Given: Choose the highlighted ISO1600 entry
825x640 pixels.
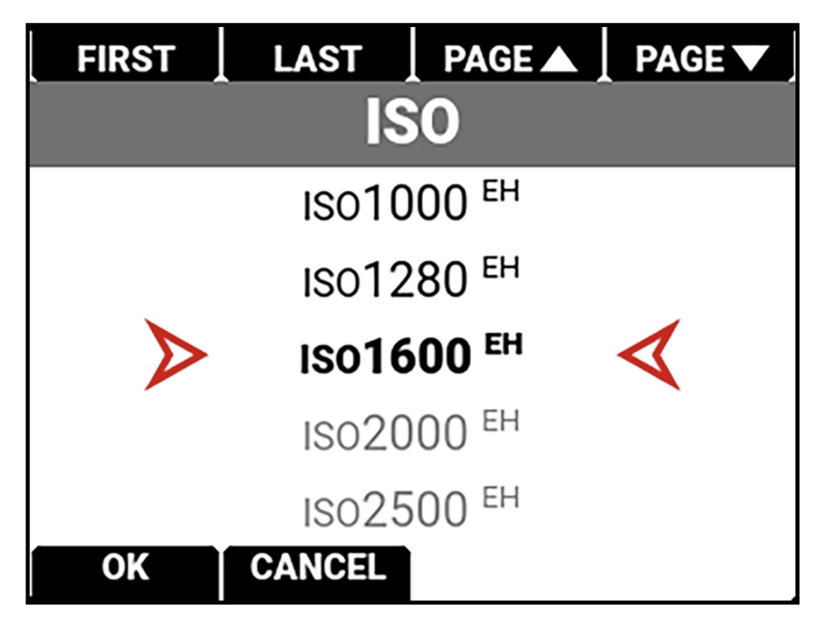Looking at the screenshot, I should 412,354.
